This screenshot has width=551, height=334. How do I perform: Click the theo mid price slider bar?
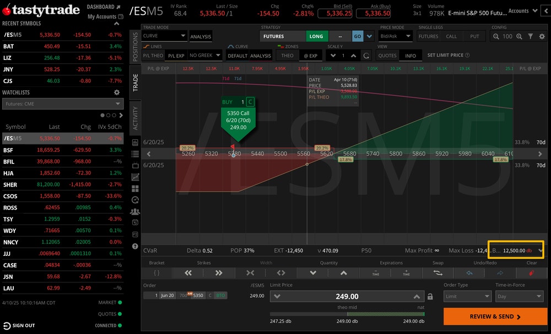(347, 314)
